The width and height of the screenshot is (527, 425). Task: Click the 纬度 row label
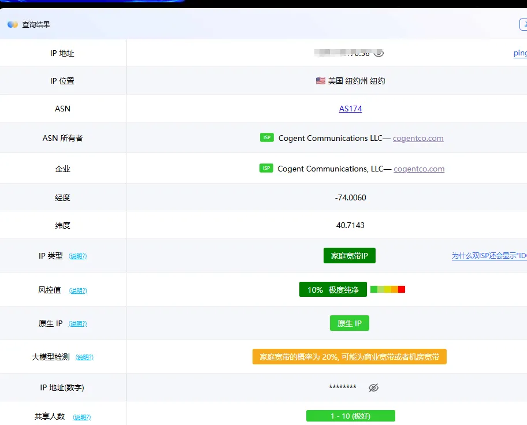point(62,225)
